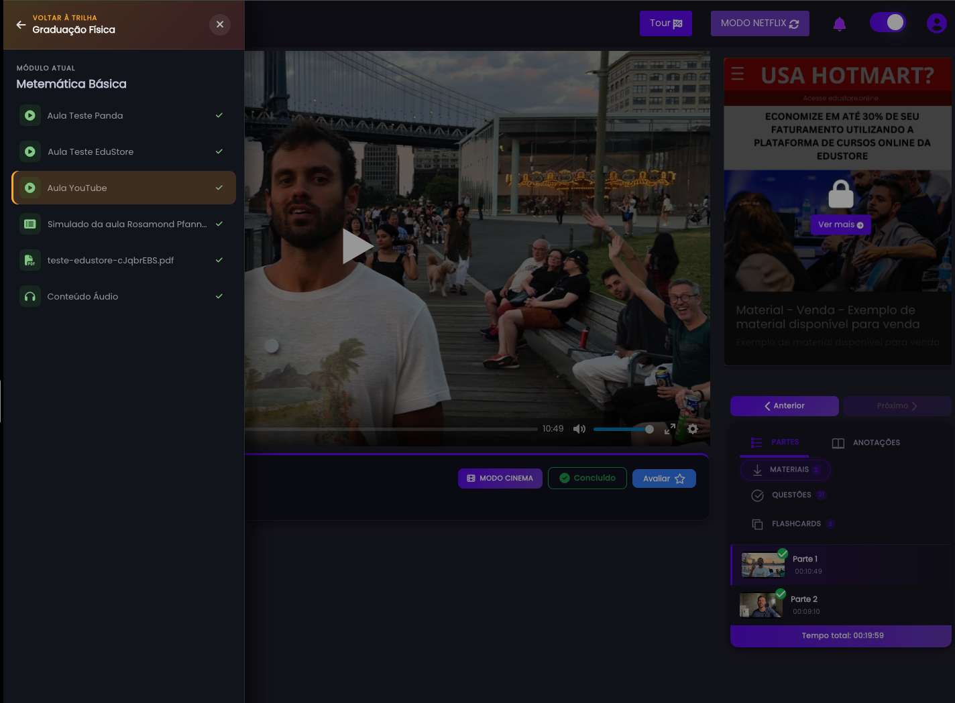Open the Questões tab
This screenshot has height=703, width=955.
point(789,495)
